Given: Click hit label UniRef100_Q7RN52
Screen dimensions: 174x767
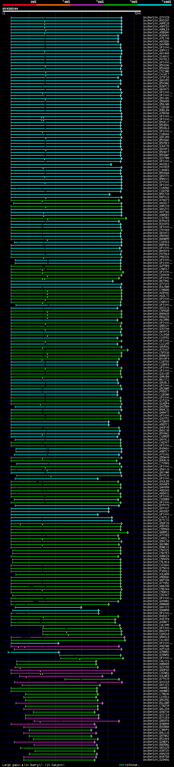Looking at the screenshot, I should [156, 652].
